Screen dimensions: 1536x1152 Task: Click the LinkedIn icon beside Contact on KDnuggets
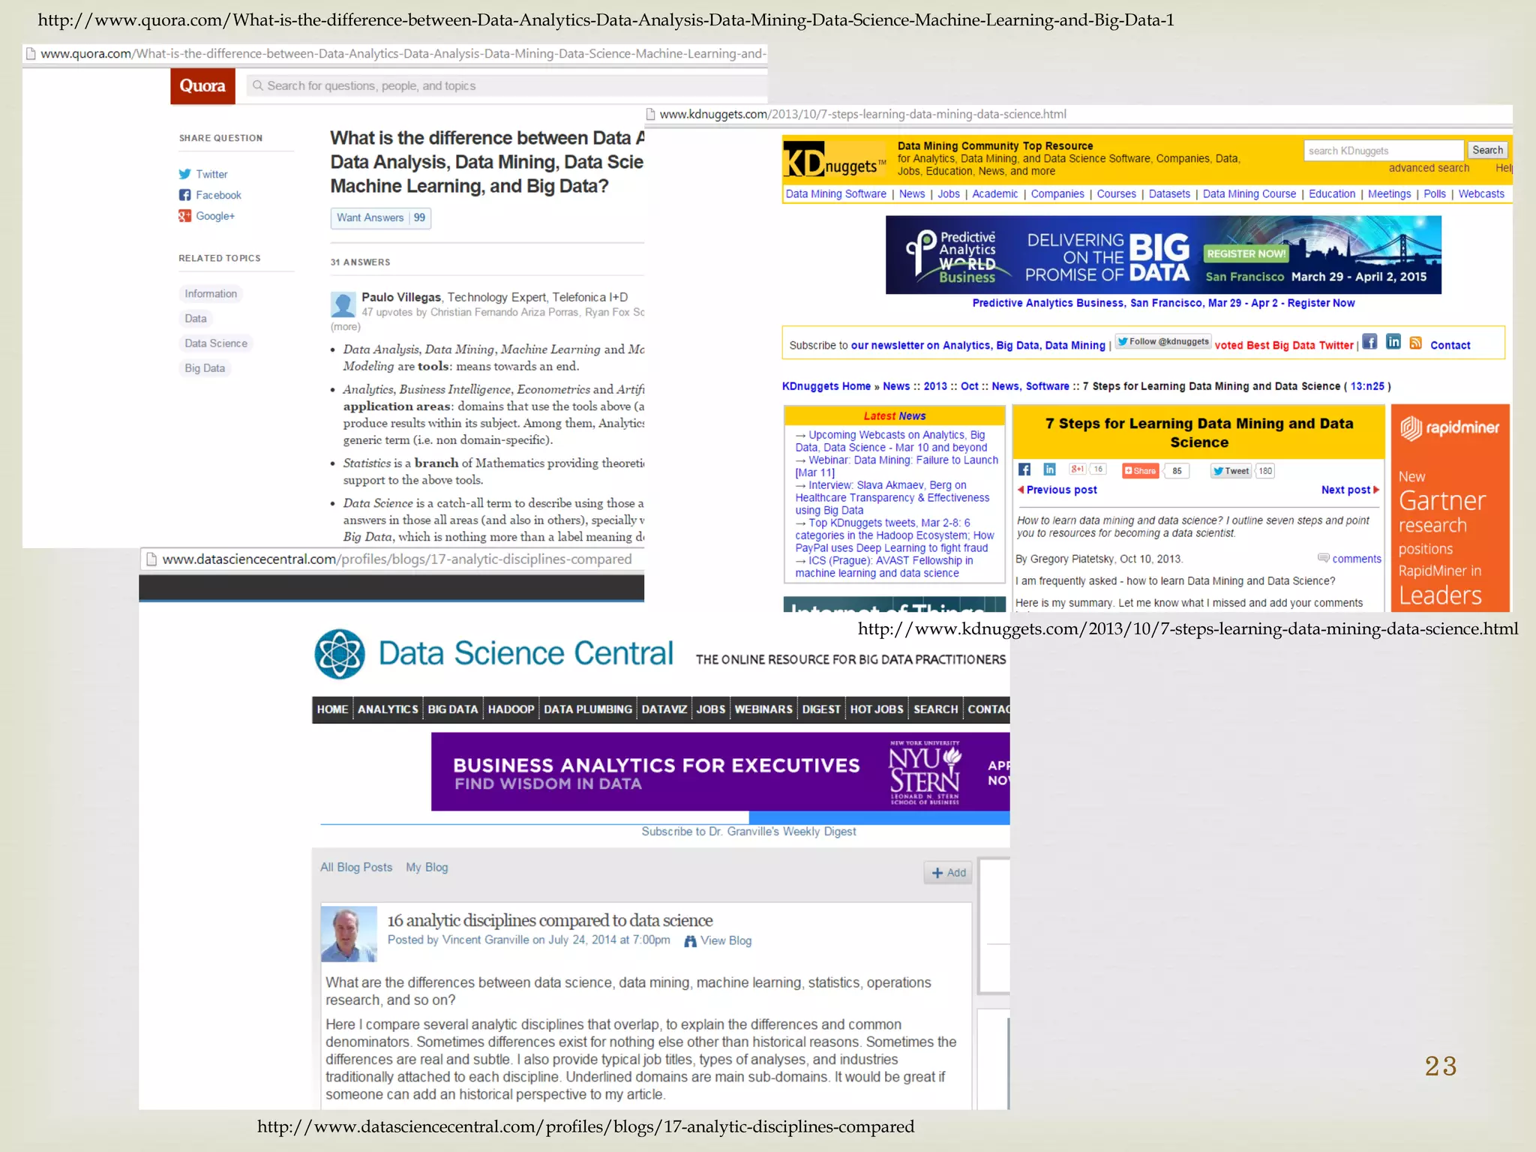(1393, 342)
